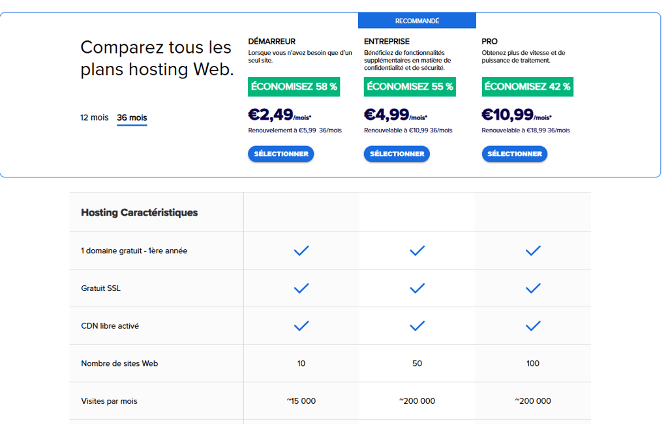
Task: Click the Gratuit SSL row label
Action: click(x=100, y=288)
